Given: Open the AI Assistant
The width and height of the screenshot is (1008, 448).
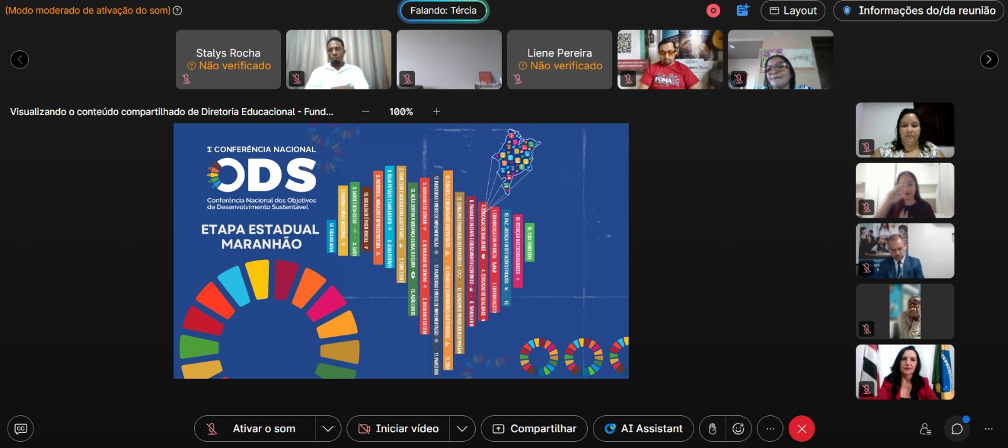Looking at the screenshot, I should (643, 428).
